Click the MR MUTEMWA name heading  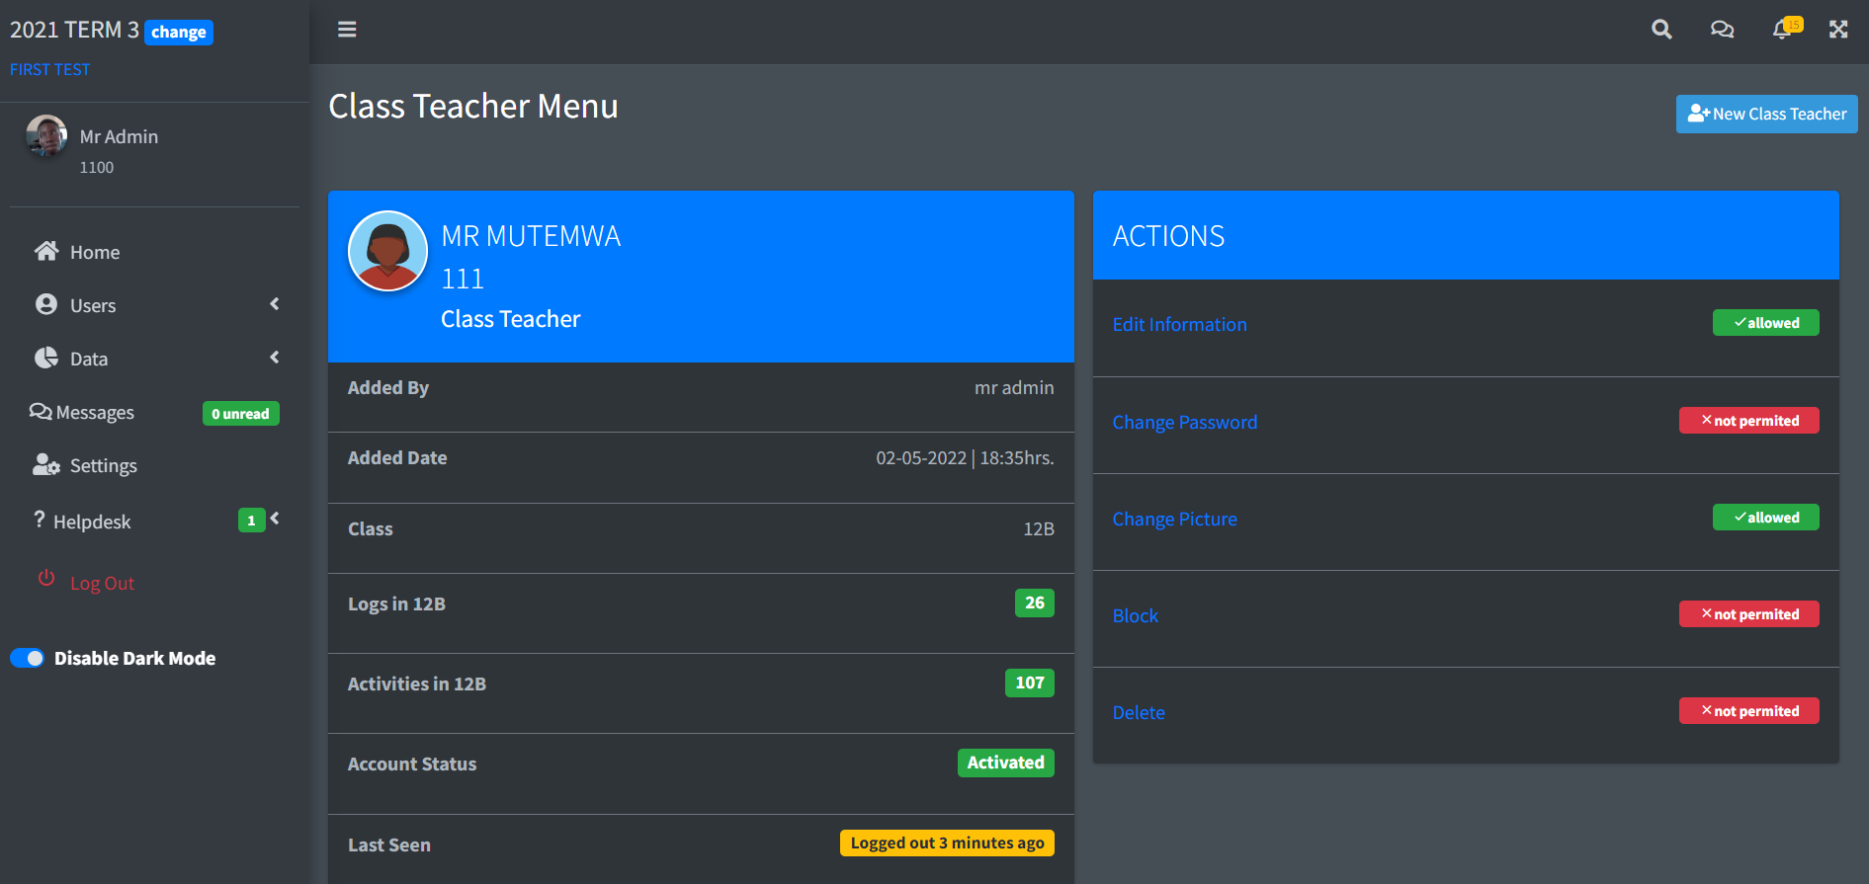pyautogui.click(x=531, y=236)
